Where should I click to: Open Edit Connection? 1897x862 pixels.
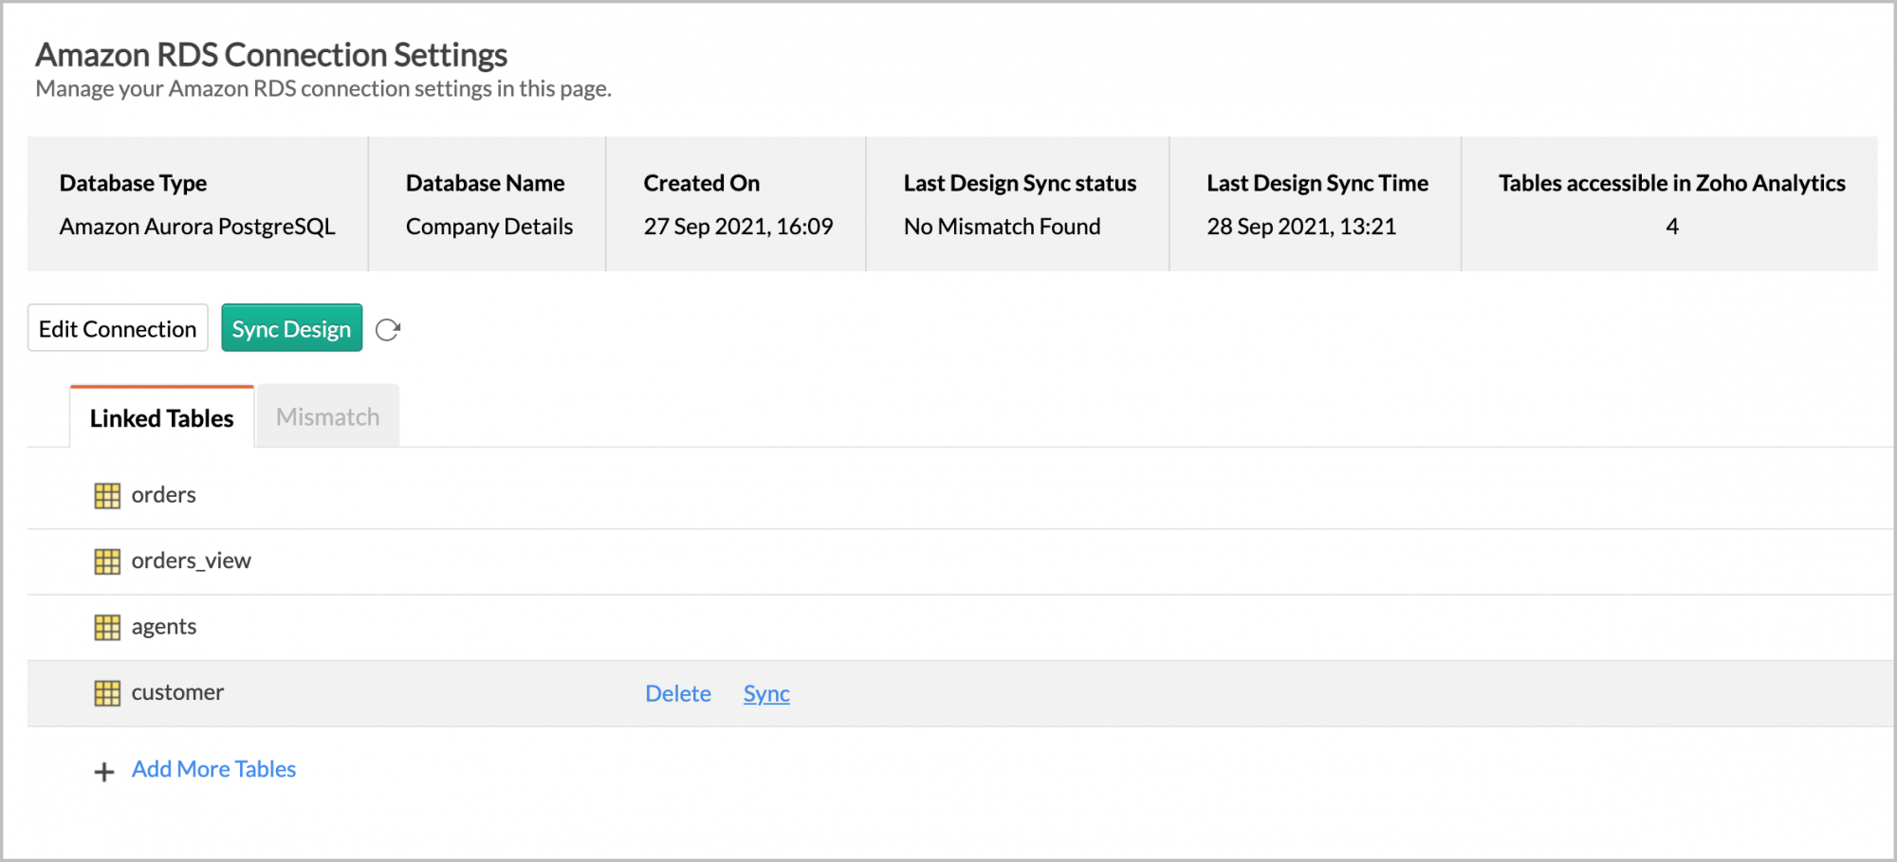tap(118, 328)
